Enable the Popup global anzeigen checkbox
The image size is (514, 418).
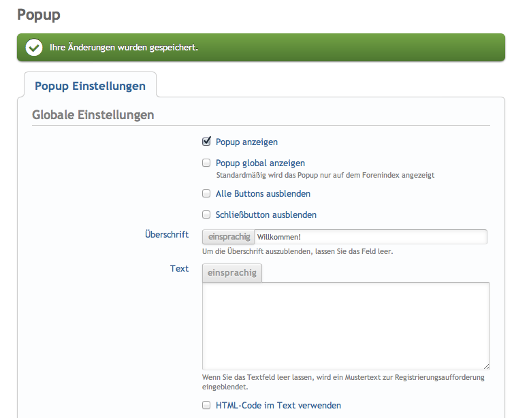tap(206, 163)
